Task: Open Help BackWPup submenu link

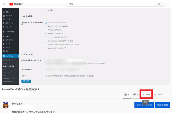Action: pyautogui.click(x=8, y=81)
